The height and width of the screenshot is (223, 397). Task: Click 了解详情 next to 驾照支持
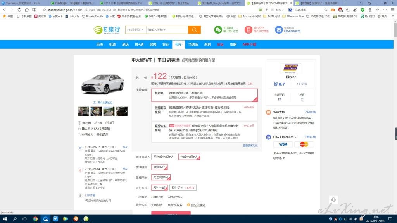click(x=310, y=112)
